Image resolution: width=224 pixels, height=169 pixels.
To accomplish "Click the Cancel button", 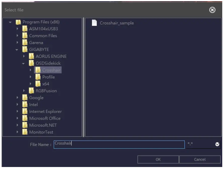I will 200,159.
